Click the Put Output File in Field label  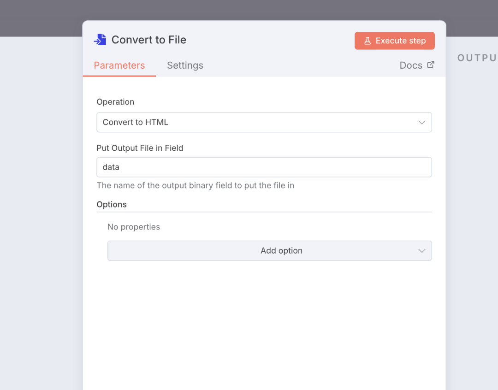click(140, 148)
